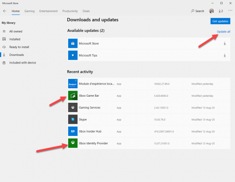
Task: Click the Get updates button
Action: coord(220,21)
